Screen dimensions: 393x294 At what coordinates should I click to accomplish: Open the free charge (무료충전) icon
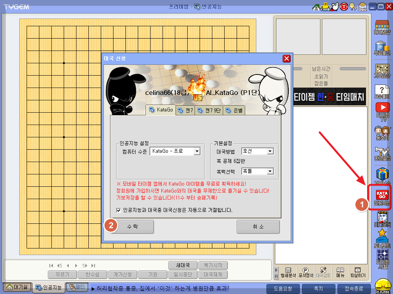pos(382,49)
